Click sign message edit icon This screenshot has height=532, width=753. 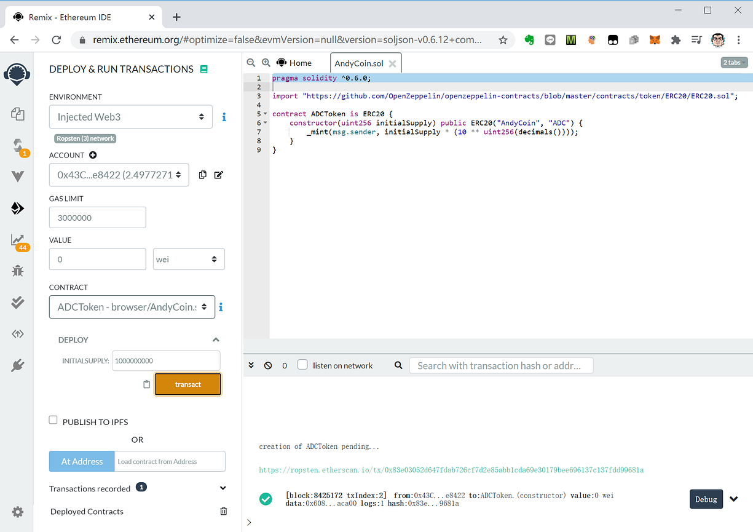tap(218, 175)
